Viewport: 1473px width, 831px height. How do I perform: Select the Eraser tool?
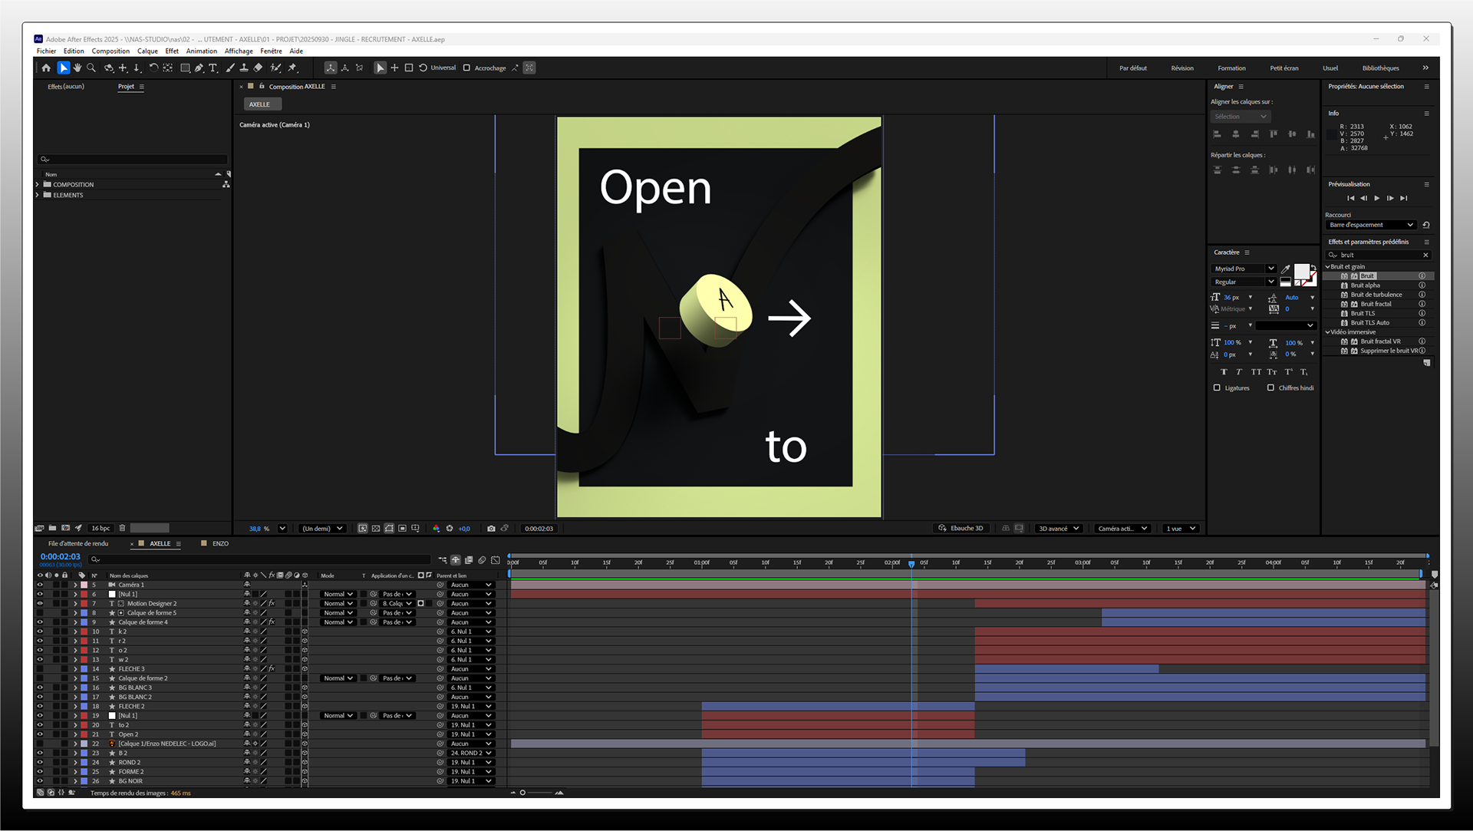click(x=258, y=68)
